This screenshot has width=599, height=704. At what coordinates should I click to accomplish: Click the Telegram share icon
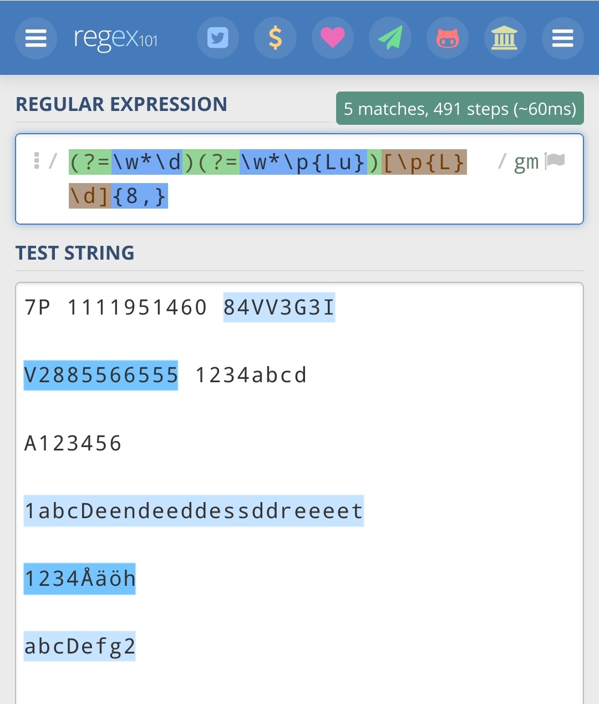[390, 38]
